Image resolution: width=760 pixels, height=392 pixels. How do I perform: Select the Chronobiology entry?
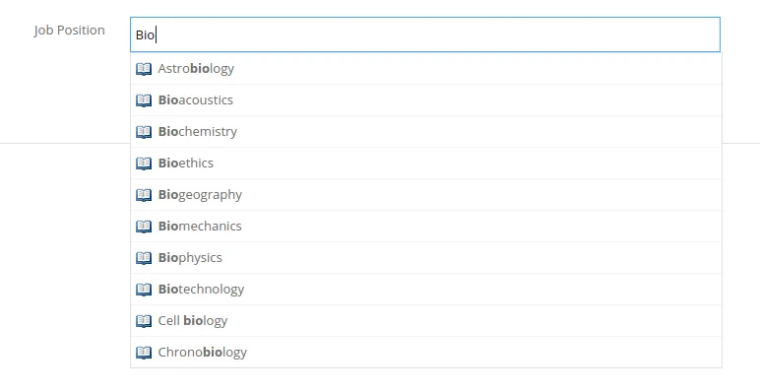(x=426, y=353)
